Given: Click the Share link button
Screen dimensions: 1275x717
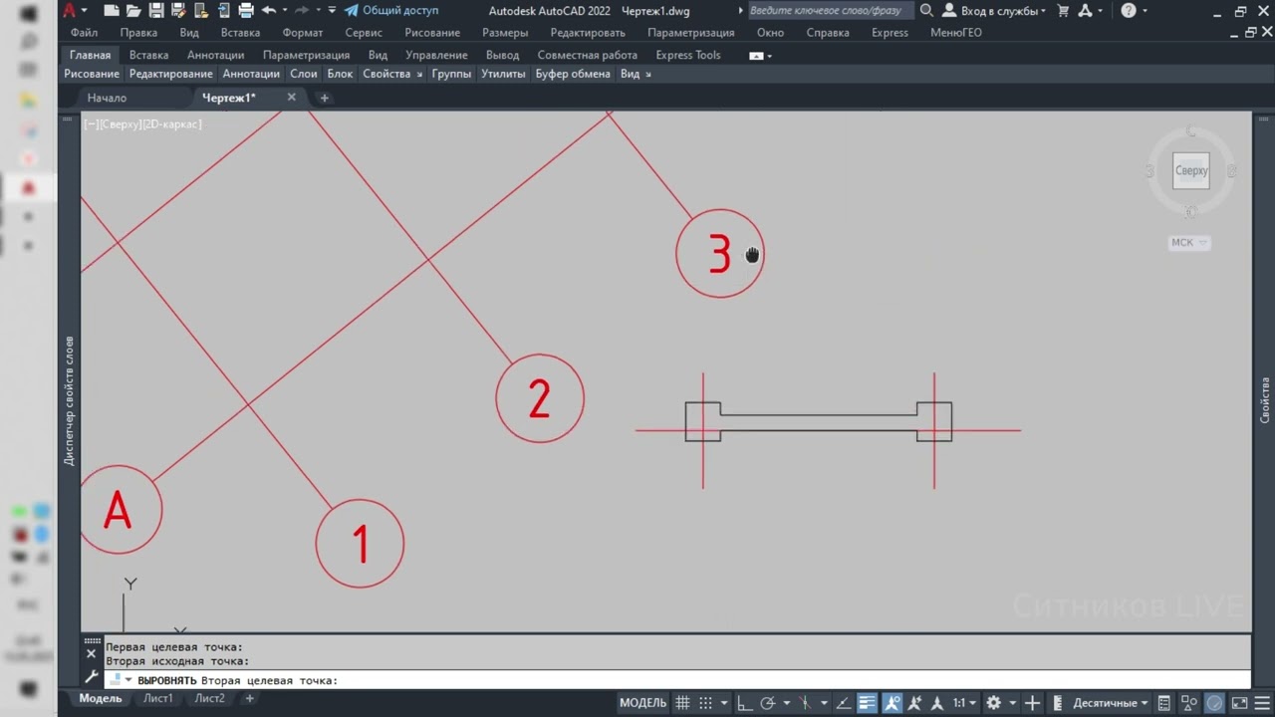Looking at the screenshot, I should pyautogui.click(x=391, y=11).
